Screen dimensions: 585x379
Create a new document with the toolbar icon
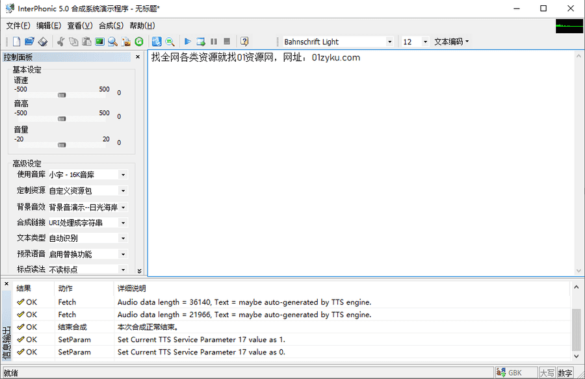[16, 42]
